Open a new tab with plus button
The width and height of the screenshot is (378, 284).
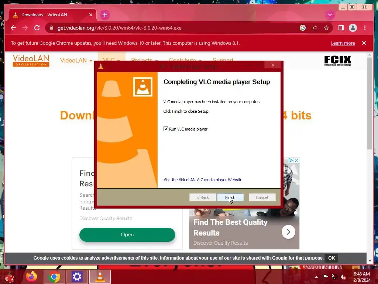(104, 15)
